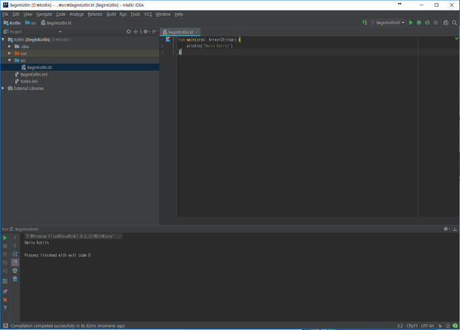The height and width of the screenshot is (330, 460).
Task: Open Project Structure from the toolbar icon
Action: [446, 22]
